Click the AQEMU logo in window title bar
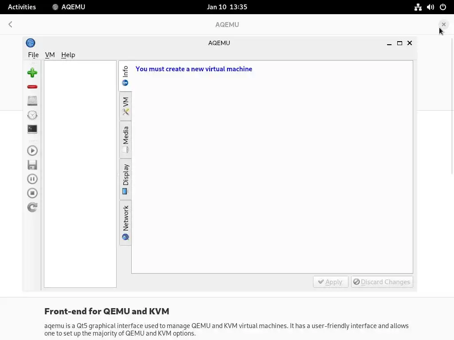The width and height of the screenshot is (454, 340). [31, 43]
